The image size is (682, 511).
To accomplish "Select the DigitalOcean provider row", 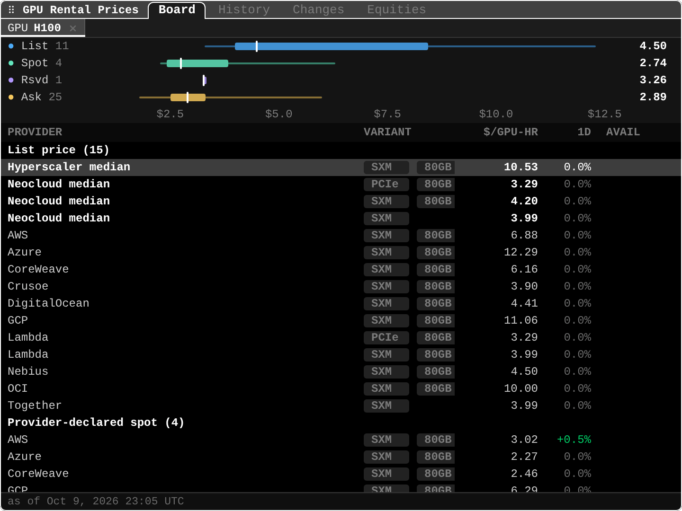I will click(341, 303).
